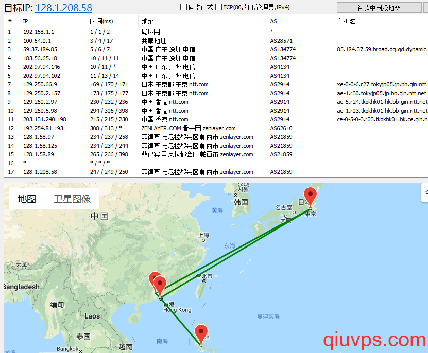Click the 局域网 address in hop 1
Screen dimensions: 428x353
pos(151,32)
